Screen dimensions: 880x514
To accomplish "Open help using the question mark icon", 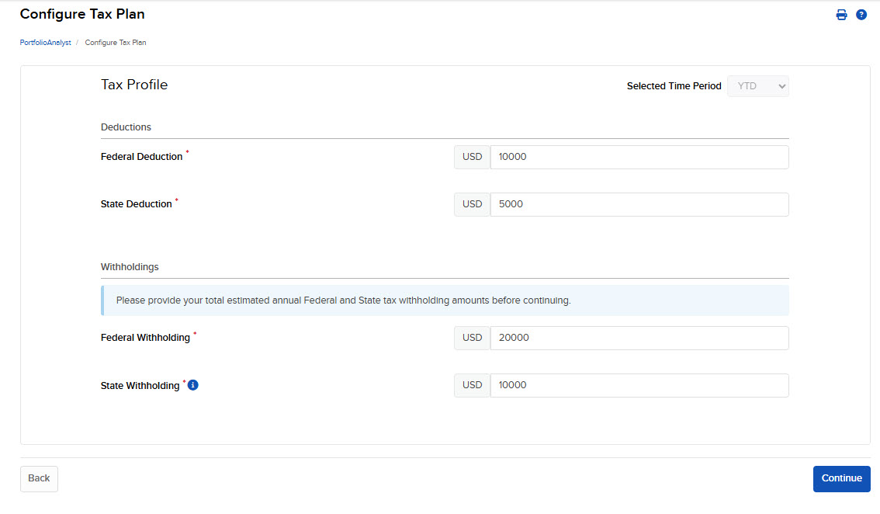I will [x=861, y=14].
